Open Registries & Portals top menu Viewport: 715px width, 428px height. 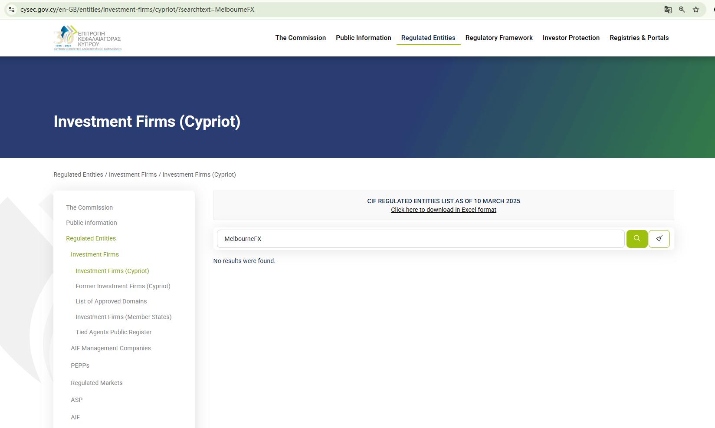pyautogui.click(x=639, y=38)
